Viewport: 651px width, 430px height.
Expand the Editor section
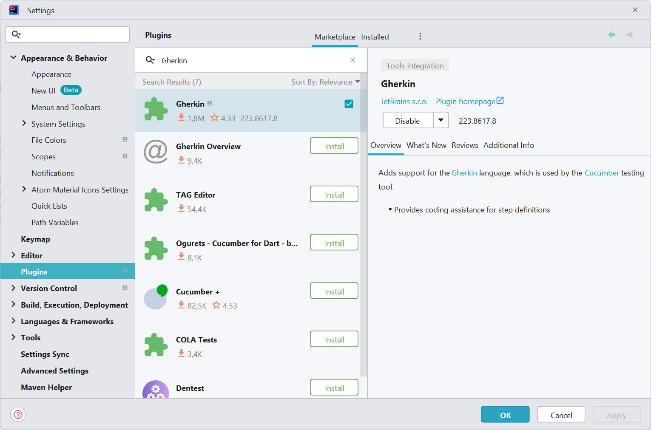pos(13,255)
